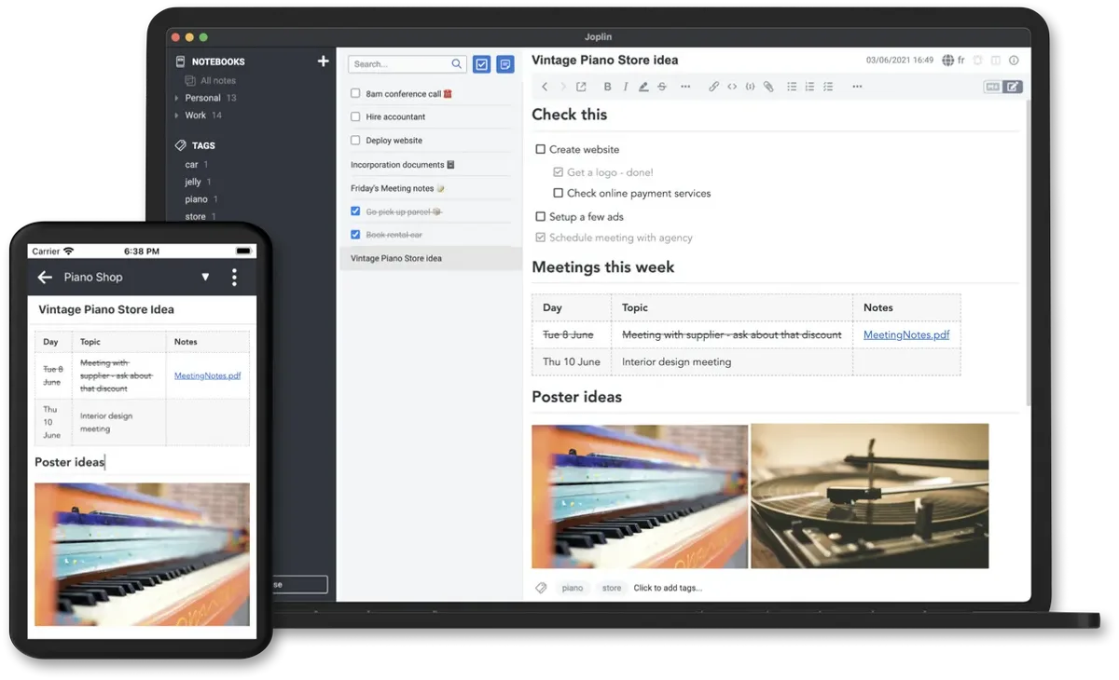The height and width of the screenshot is (680, 1119).
Task: Filter by the car tag in the sidebar
Action: (x=192, y=165)
